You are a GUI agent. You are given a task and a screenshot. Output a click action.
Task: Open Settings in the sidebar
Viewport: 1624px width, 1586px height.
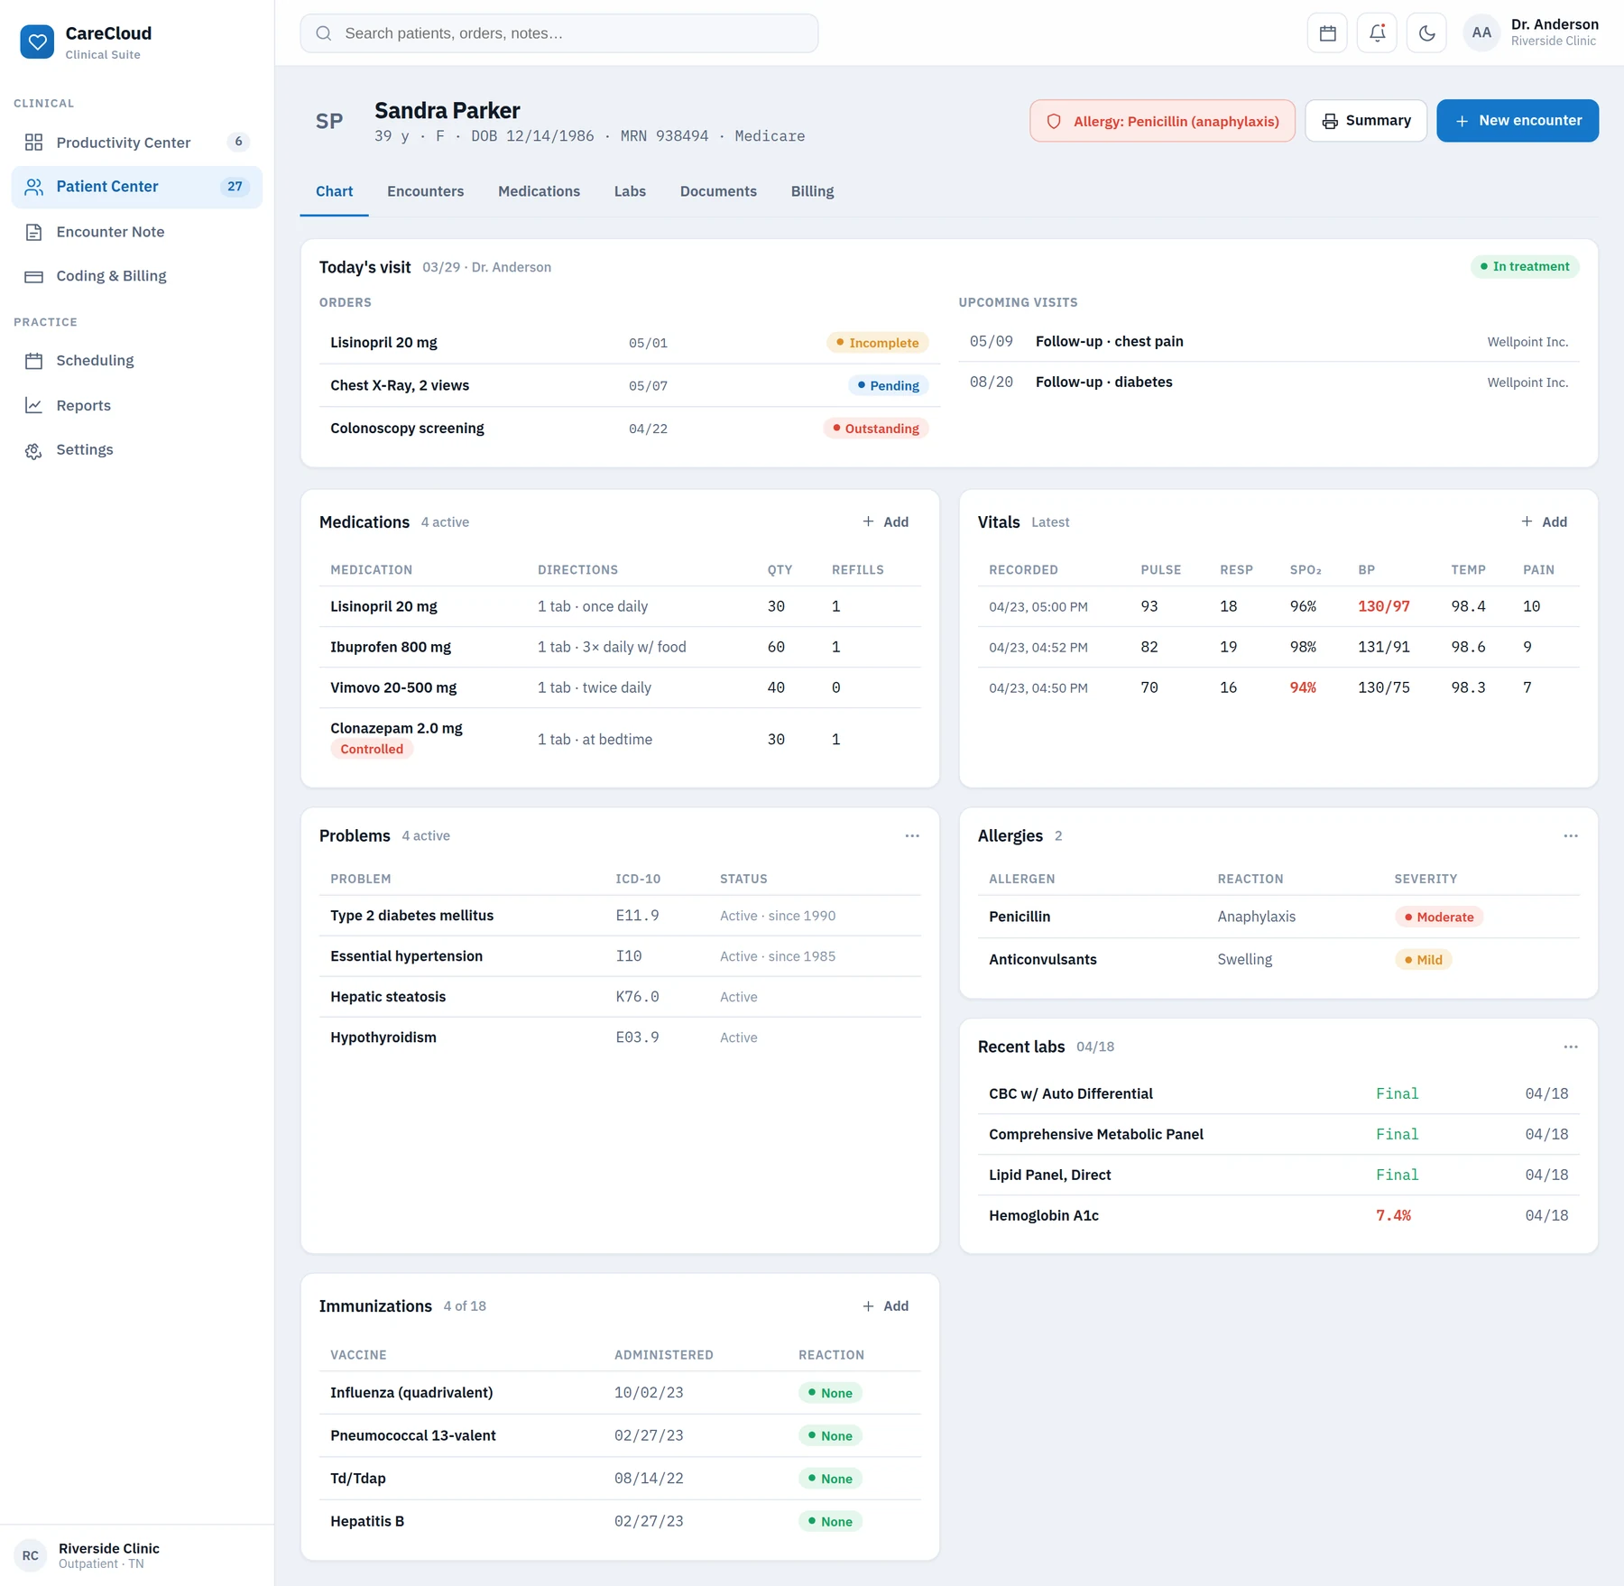pos(137,450)
